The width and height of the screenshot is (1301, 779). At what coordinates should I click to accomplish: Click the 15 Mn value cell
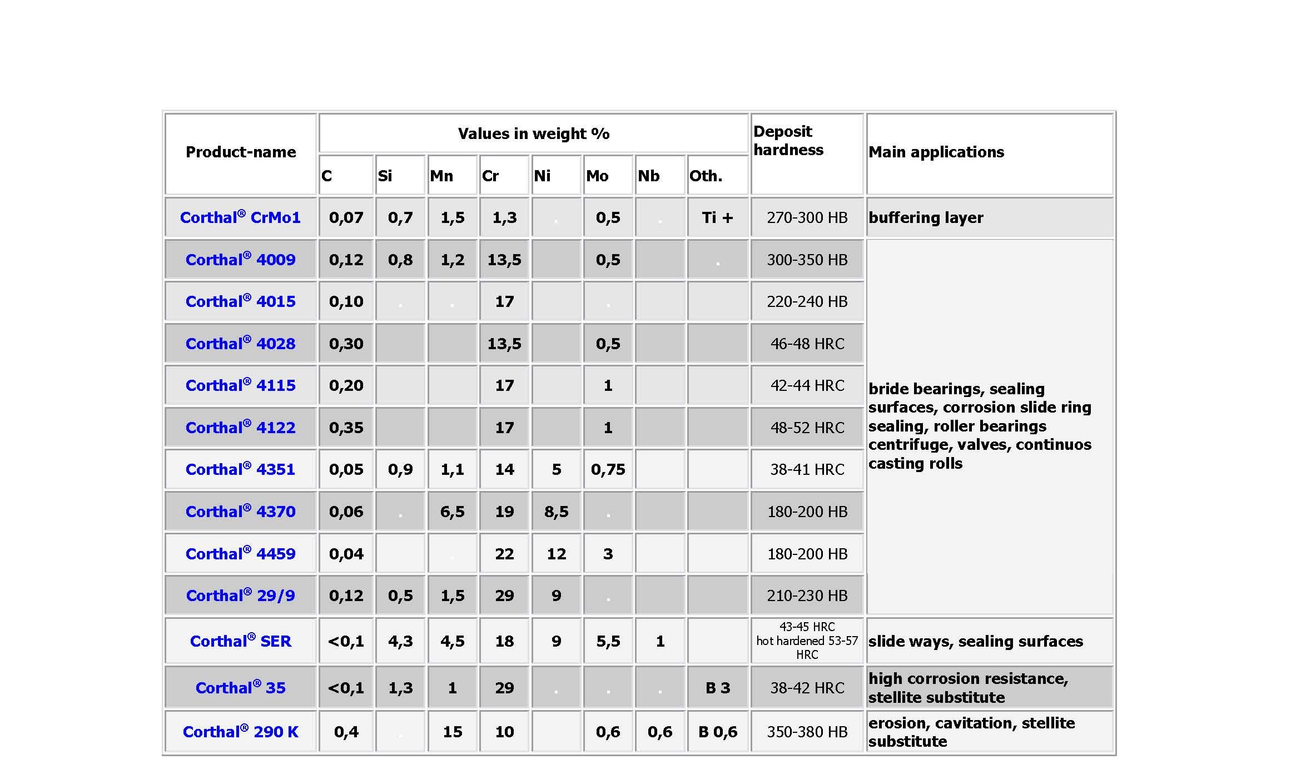[x=452, y=732]
